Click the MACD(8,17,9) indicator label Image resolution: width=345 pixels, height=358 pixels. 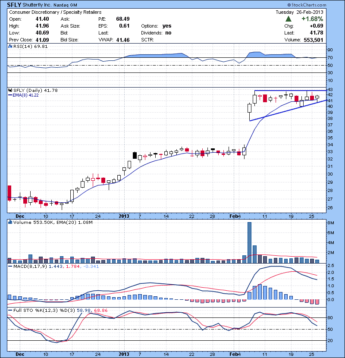point(30,267)
